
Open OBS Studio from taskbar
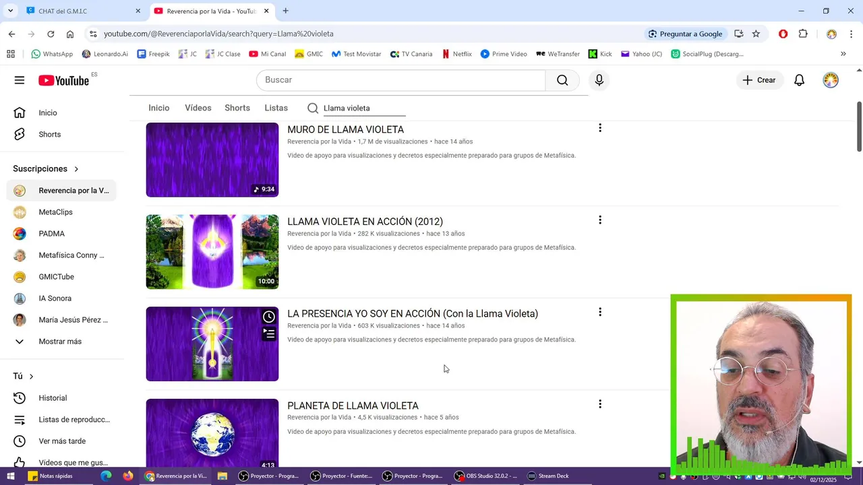[x=486, y=476]
